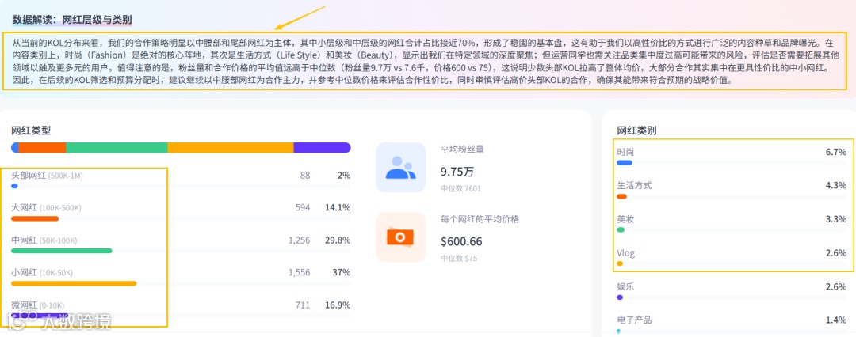The width and height of the screenshot is (856, 337).
Task: Click the $600.66 average price value
Action: pyautogui.click(x=461, y=241)
